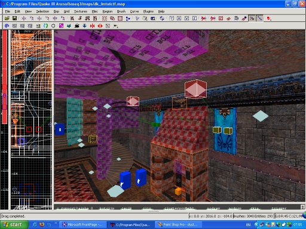The width and height of the screenshot is (306, 229).
Task: Apply CSG merge tool
Action: 112,18
